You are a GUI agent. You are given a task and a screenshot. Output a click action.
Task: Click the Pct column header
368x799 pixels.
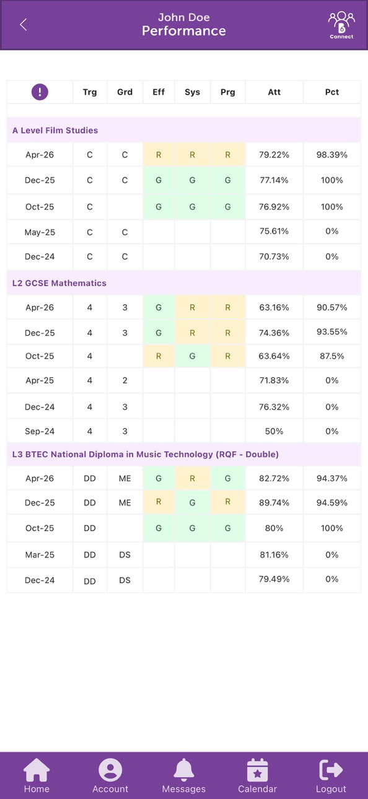(332, 92)
